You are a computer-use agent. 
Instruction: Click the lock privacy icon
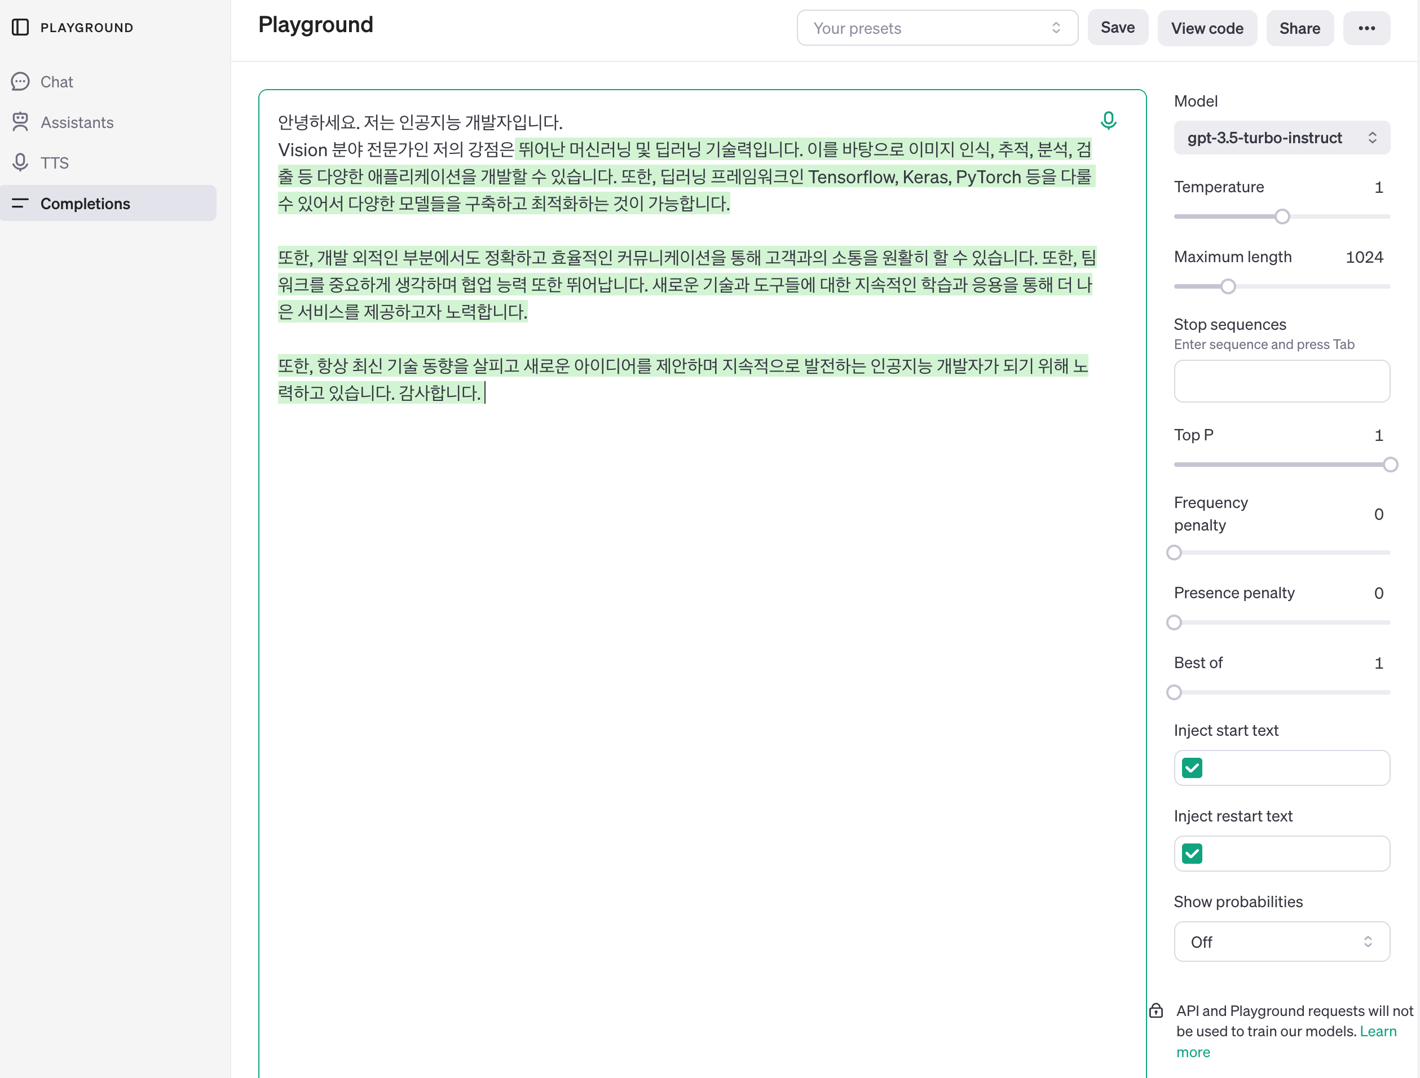pos(1156,1010)
